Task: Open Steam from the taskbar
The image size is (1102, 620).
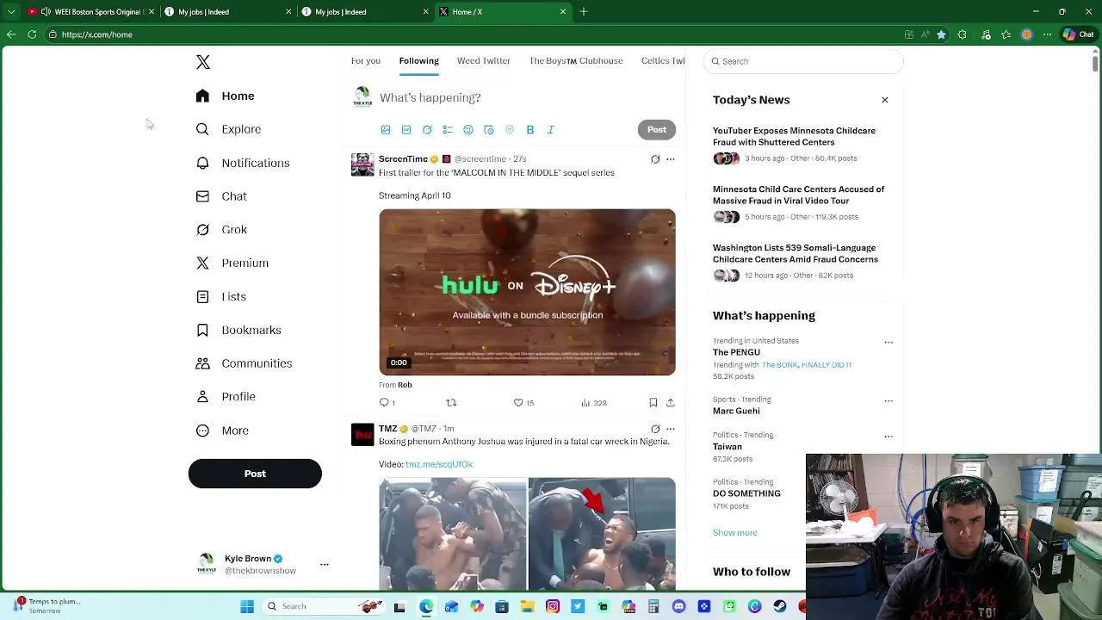Action: point(779,606)
